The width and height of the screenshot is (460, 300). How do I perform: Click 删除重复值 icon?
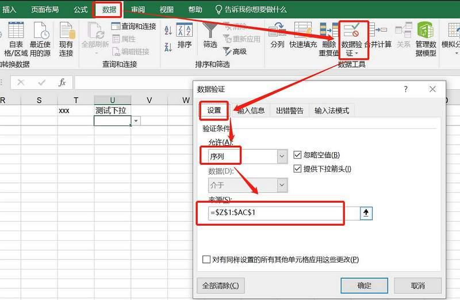(x=328, y=39)
